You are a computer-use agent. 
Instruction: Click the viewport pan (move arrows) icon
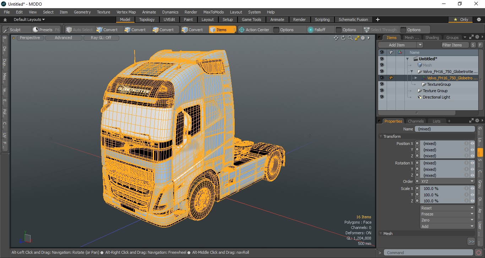pyautogui.click(x=336, y=38)
